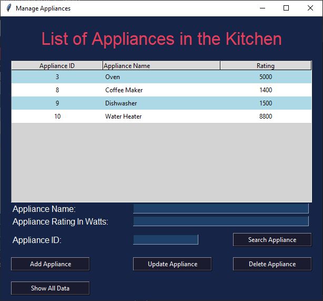Click the empty gray area of the table
The width and height of the screenshot is (323, 301).
[x=161, y=162]
